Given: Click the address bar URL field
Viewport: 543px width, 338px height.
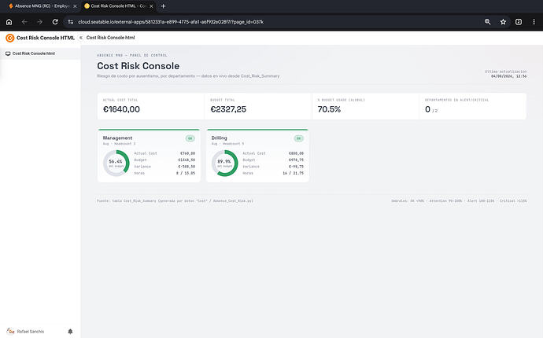Looking at the screenshot, I should pos(171,22).
